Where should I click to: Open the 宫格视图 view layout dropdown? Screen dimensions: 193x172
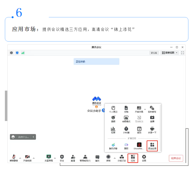(170, 53)
